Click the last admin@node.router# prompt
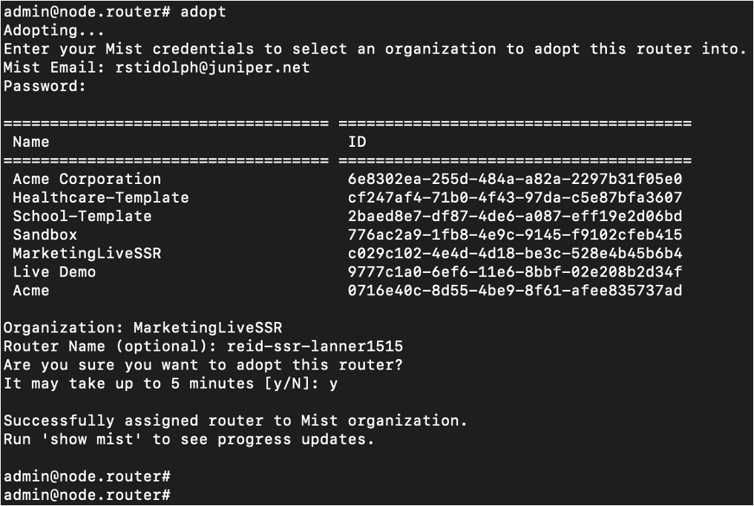Screen dimensions: 754x506 [87, 494]
